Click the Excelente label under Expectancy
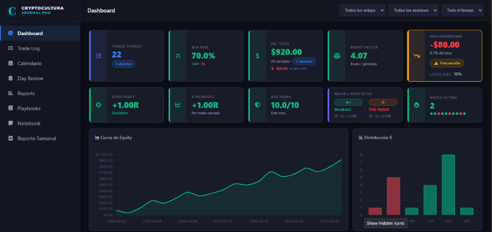Screen dimensions: 492x232 coord(120,113)
